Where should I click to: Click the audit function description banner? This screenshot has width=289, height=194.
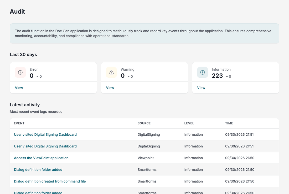pyautogui.click(x=144, y=33)
